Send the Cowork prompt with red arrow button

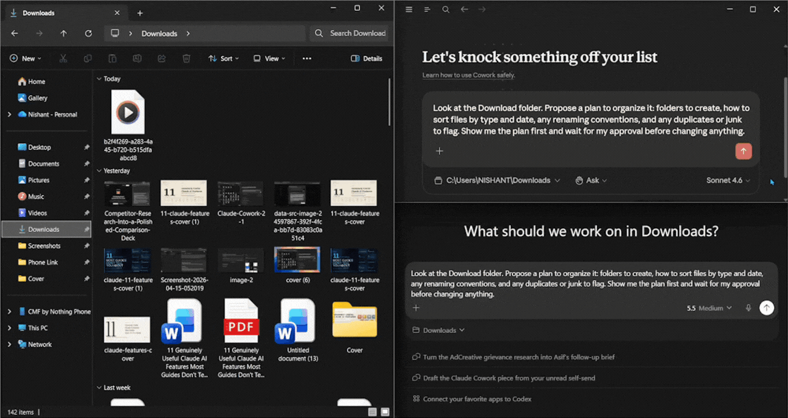(744, 151)
